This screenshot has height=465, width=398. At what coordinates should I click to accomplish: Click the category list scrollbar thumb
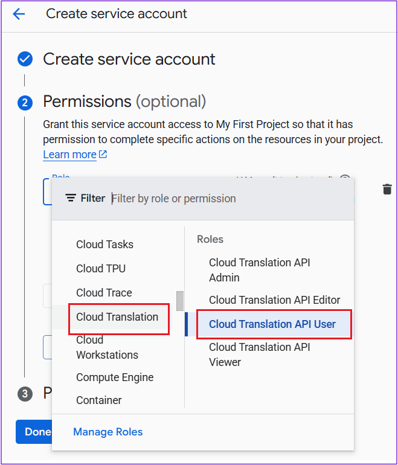[180, 301]
